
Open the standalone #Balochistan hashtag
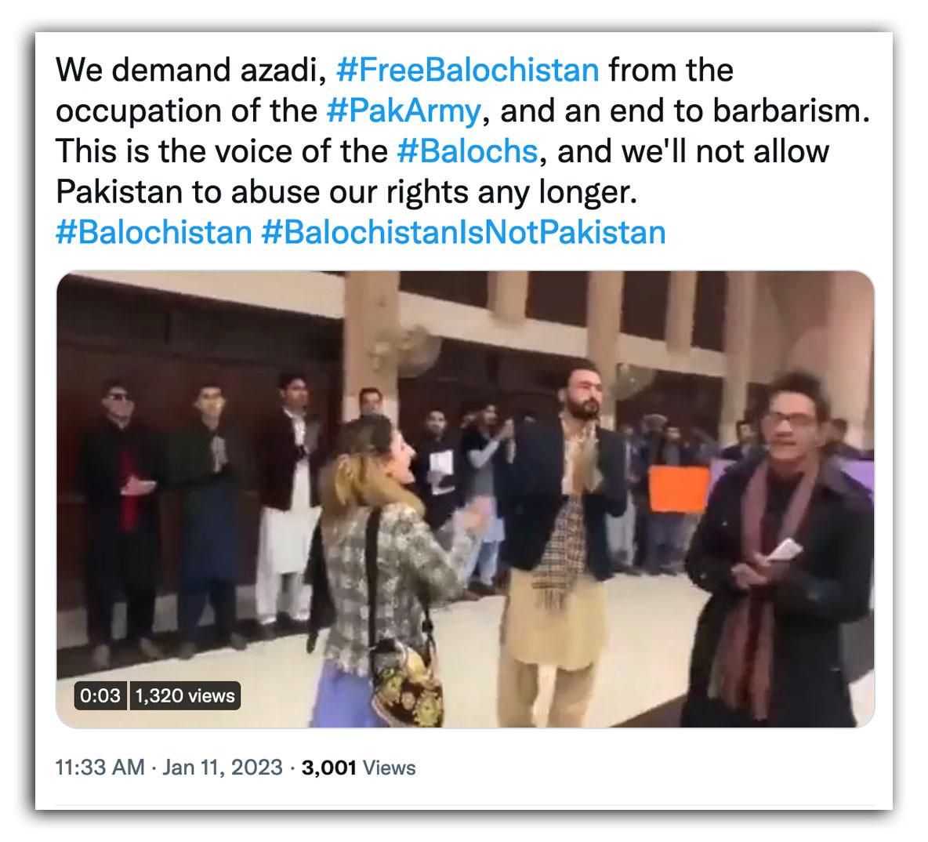(154, 232)
